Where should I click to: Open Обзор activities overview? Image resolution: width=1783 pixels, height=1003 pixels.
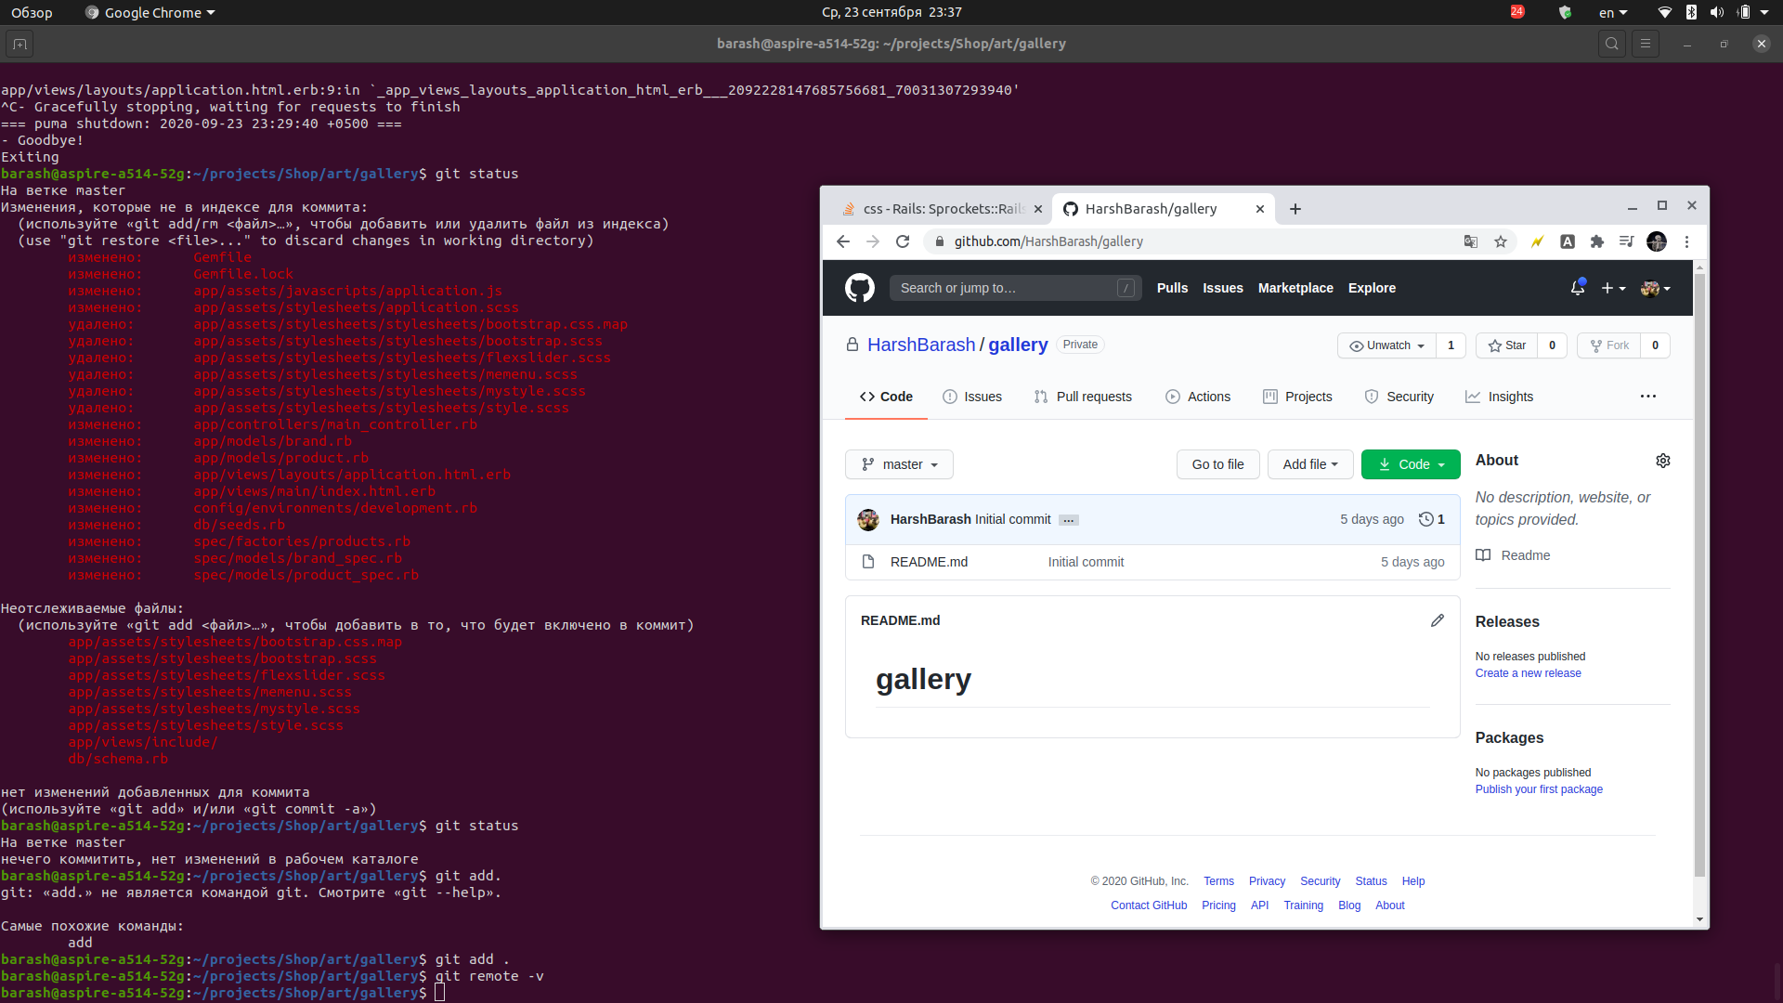click(x=32, y=12)
